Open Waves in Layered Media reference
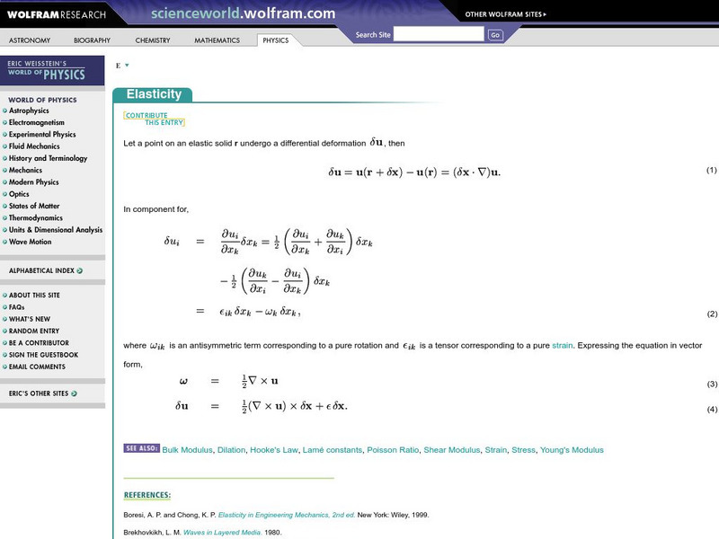 click(223, 533)
